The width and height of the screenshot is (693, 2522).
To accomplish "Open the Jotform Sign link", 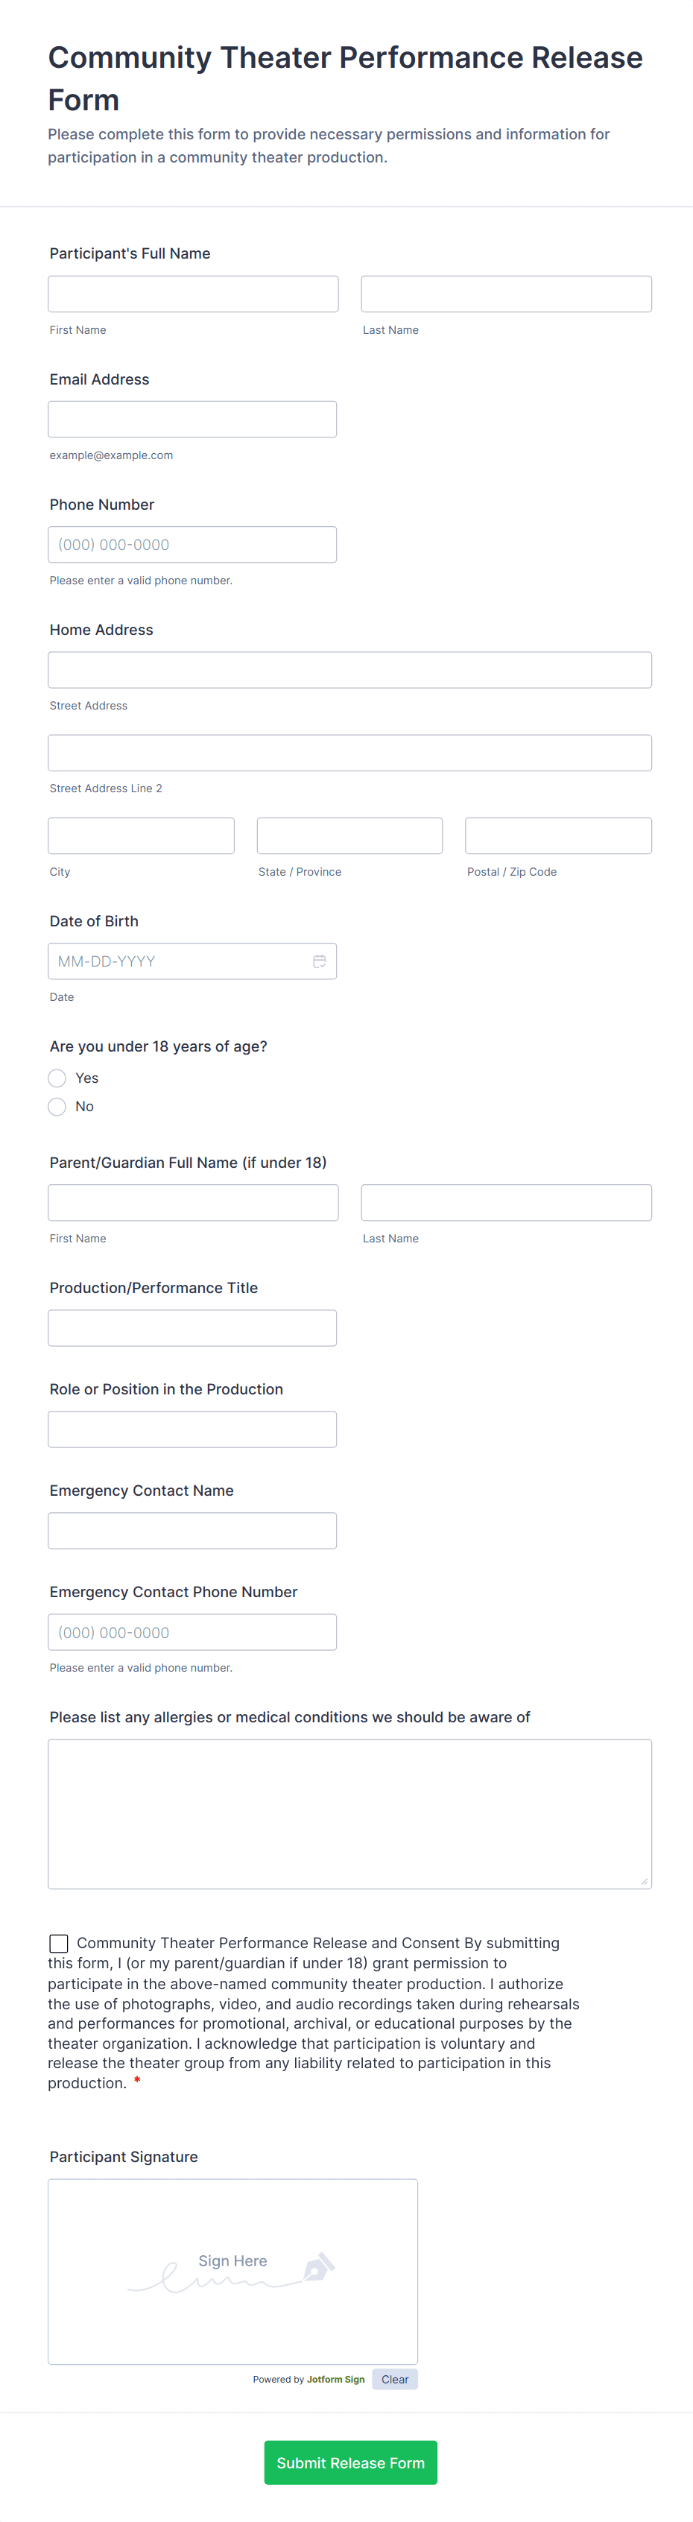I will pyautogui.click(x=335, y=2379).
